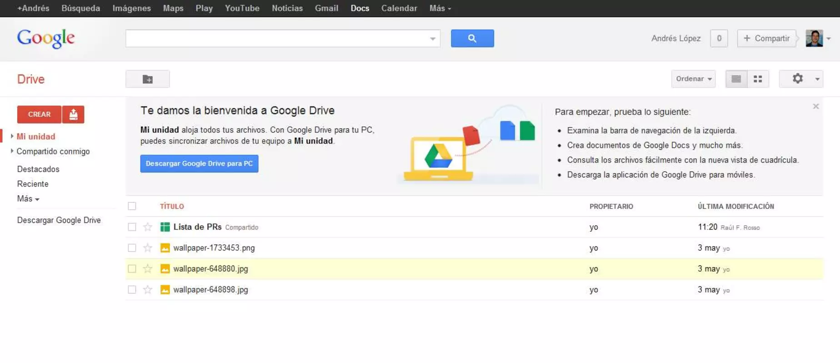Viewport: 840px width, 363px height.
Task: Open YouTube in the top bar
Action: (x=242, y=8)
